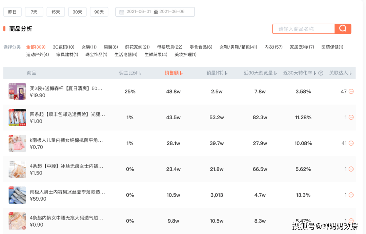Select the 7天 time range

tap(34, 12)
